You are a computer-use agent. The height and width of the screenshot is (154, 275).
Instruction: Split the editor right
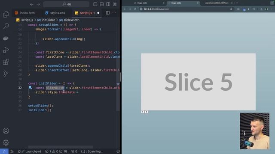pyautogui.click(x=108, y=13)
